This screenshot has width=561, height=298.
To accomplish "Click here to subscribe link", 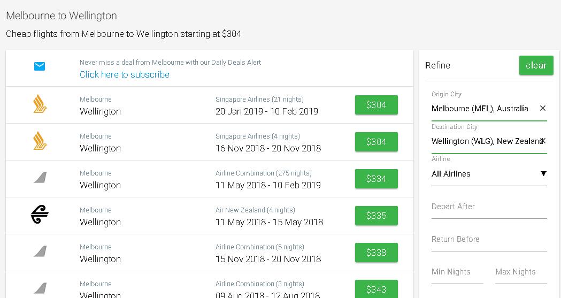I will (x=125, y=74).
